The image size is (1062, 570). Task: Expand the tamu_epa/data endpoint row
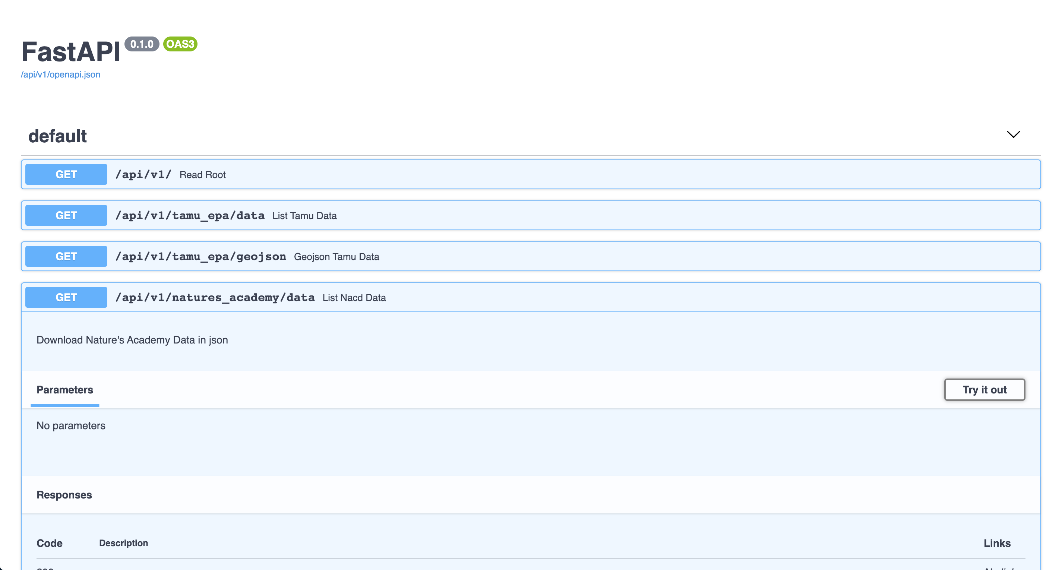(x=190, y=216)
